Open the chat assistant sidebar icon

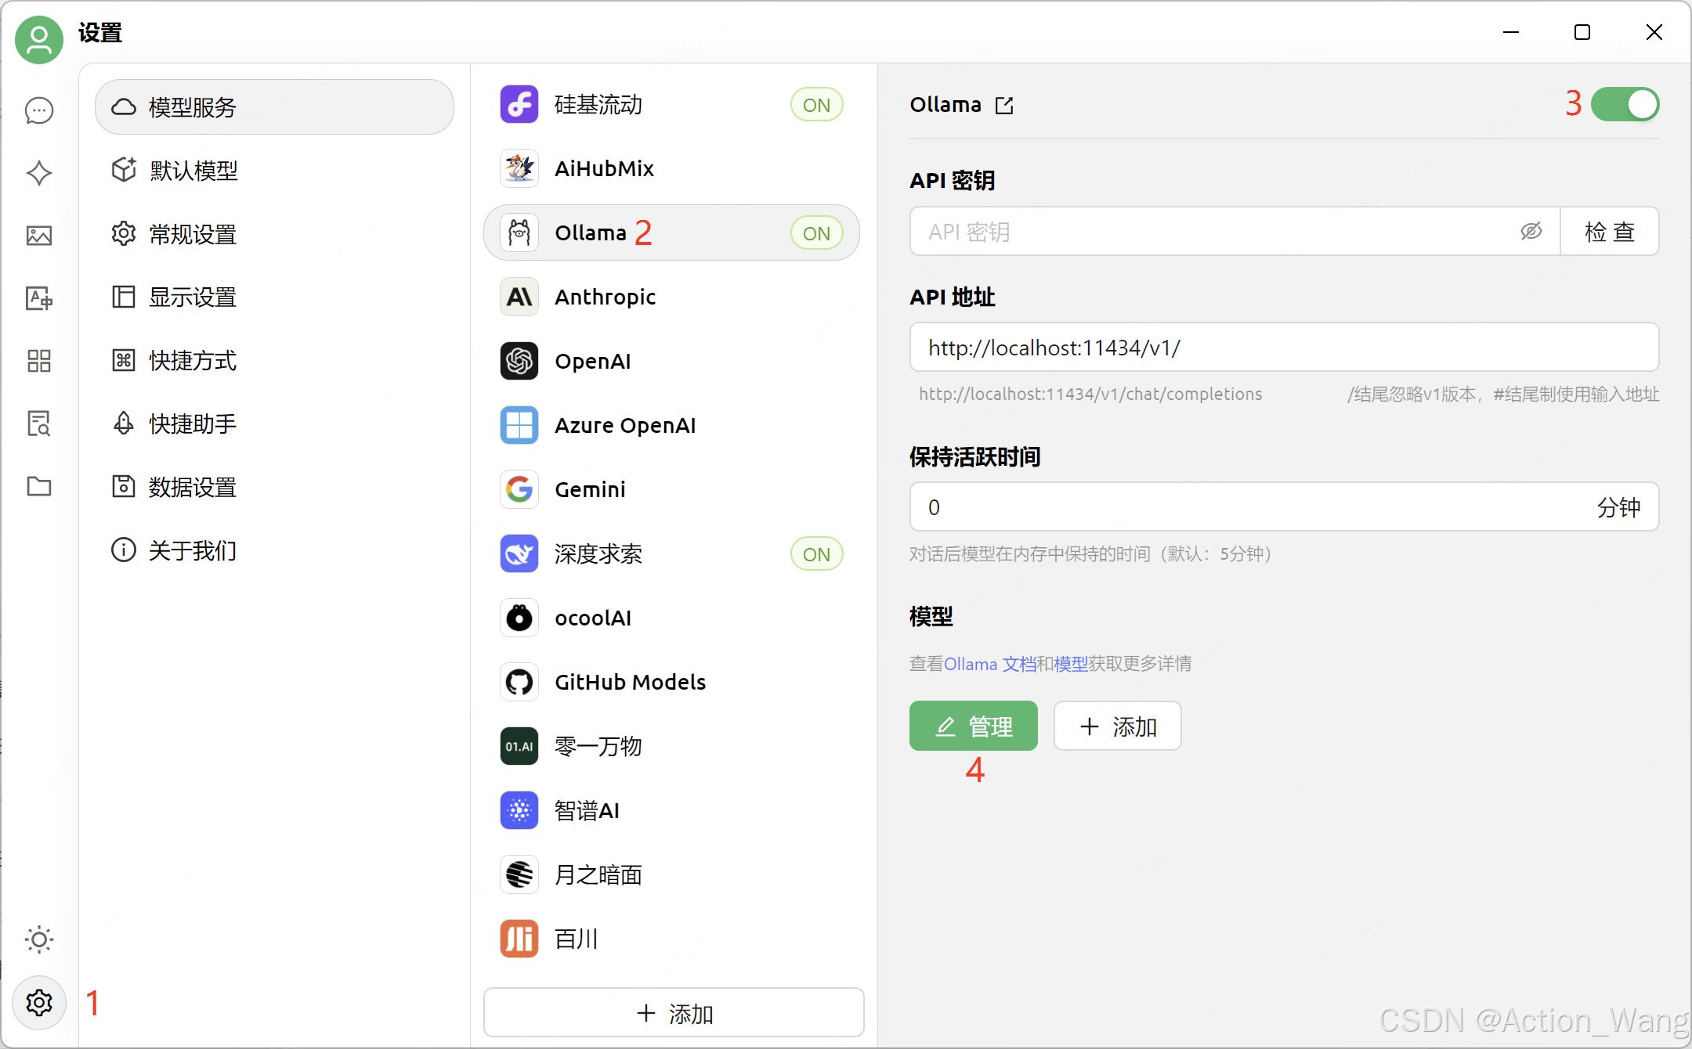point(39,110)
